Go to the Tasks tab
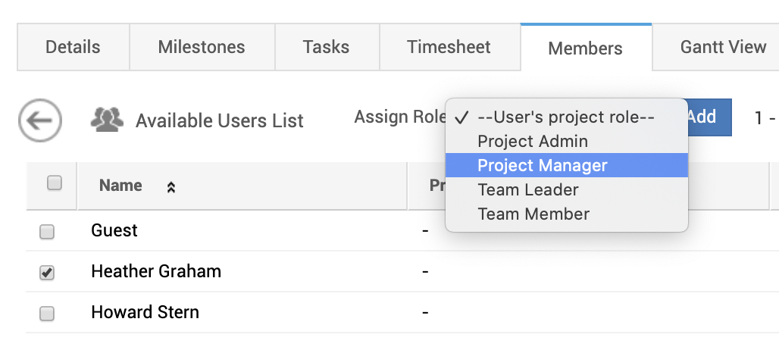Viewport: 779px width, 350px height. [x=326, y=47]
